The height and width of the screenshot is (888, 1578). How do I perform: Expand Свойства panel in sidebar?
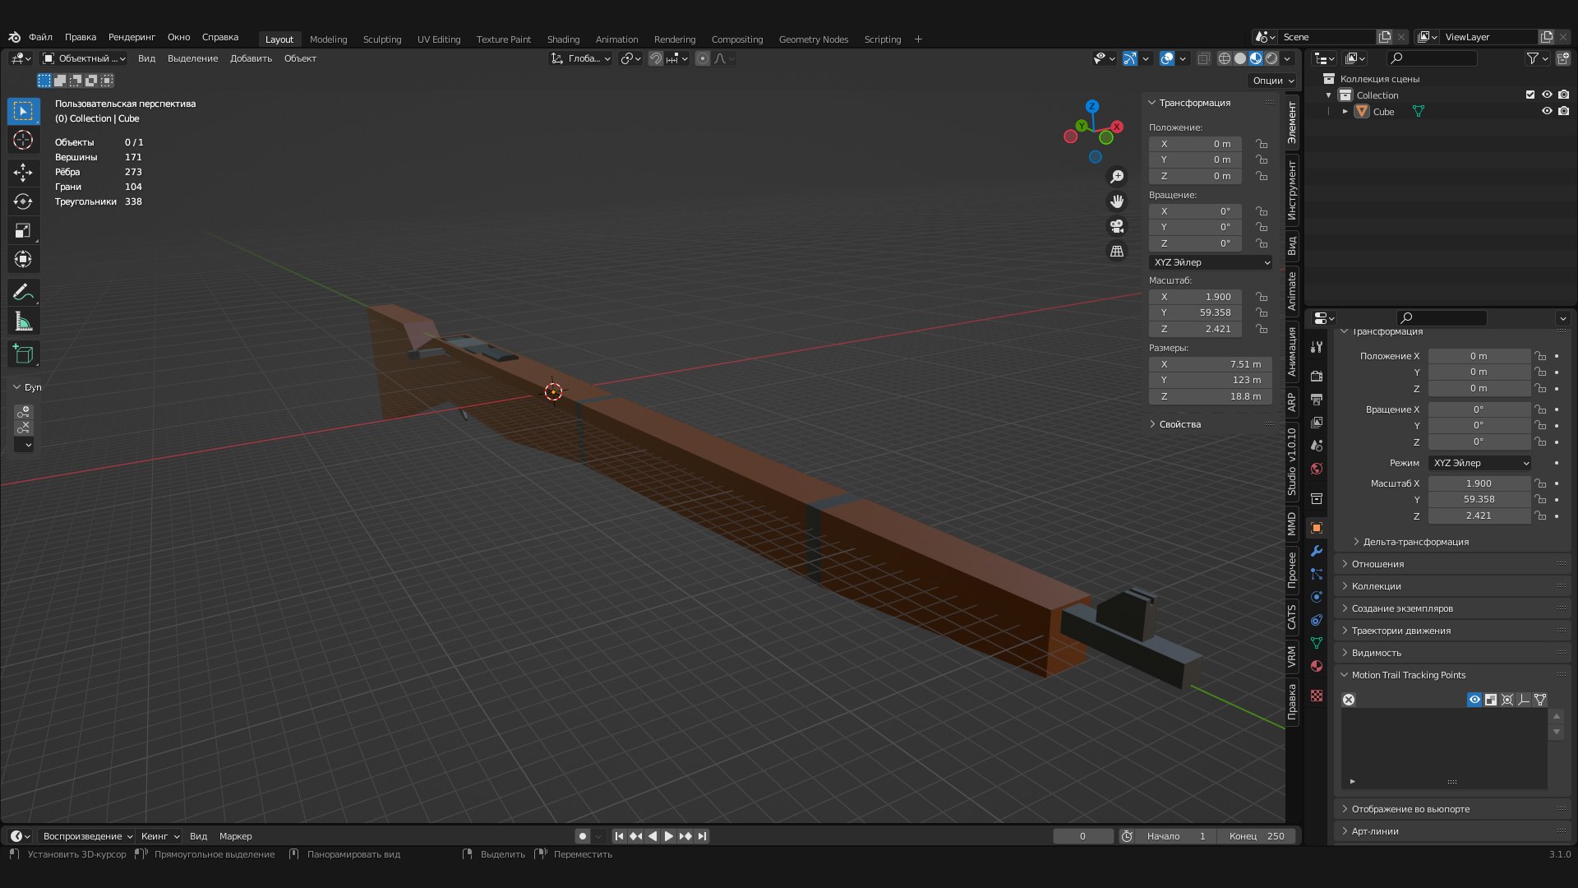point(1179,424)
